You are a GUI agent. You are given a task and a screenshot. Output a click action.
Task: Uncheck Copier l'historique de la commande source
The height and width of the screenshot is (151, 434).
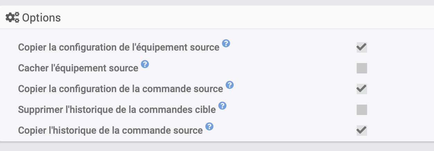coord(362,131)
